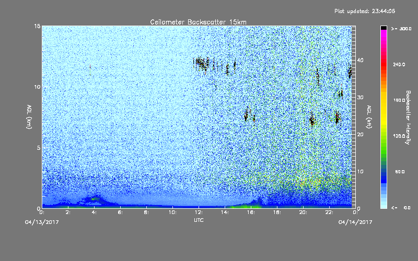The image size is (418, 261).
Task: Click the 30 kft tick label
Action: 360,98
